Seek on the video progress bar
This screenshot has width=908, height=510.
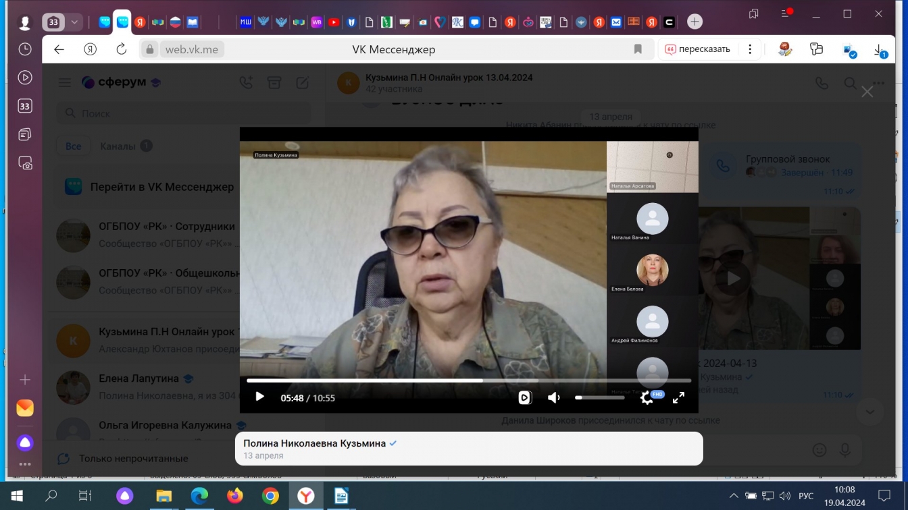pyautogui.click(x=469, y=380)
